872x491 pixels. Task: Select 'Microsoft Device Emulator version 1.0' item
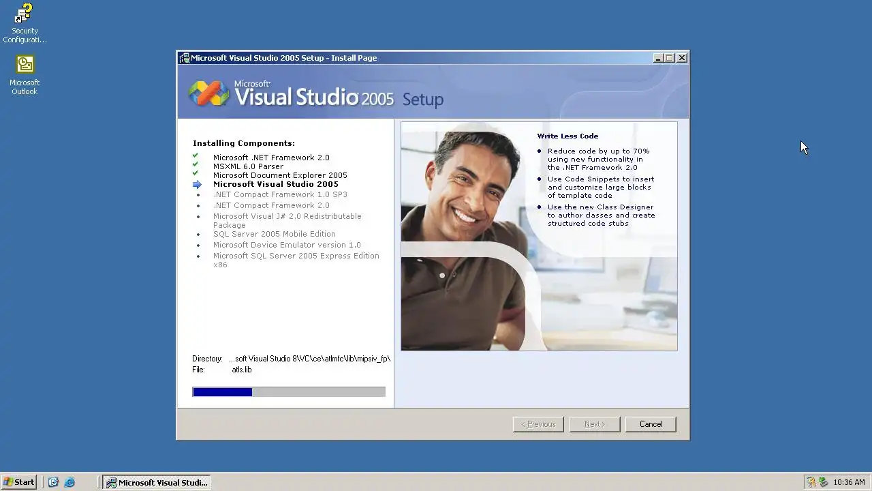287,245
